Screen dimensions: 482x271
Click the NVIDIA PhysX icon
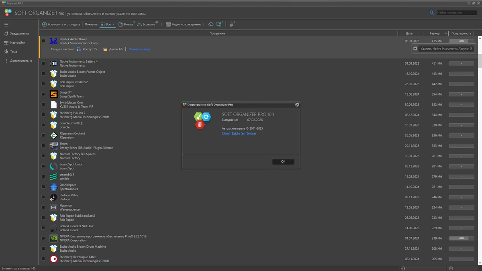[x=53, y=238]
